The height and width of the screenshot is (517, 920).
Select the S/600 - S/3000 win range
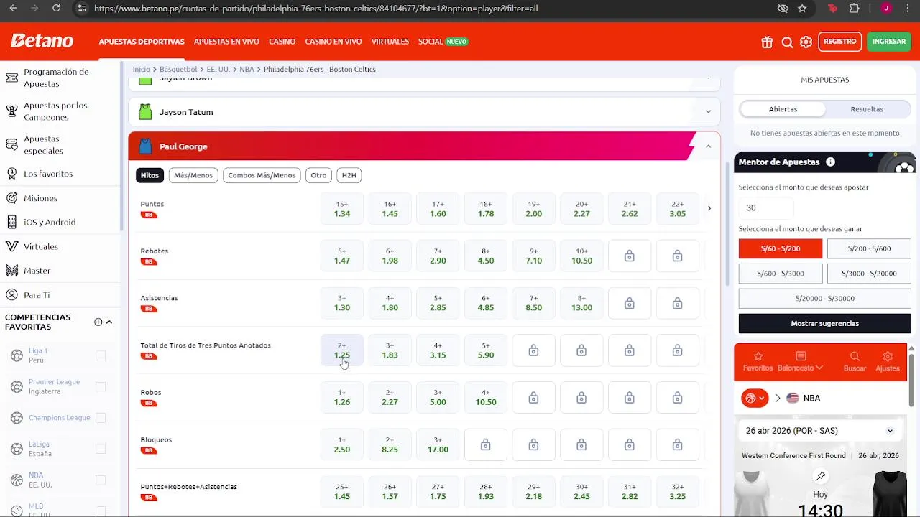coord(780,274)
